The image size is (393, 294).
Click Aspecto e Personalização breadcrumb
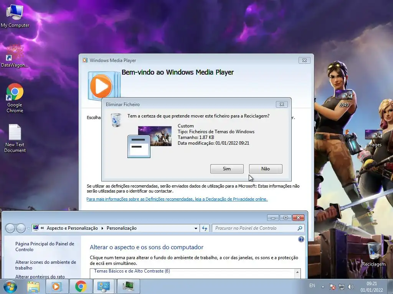72,228
